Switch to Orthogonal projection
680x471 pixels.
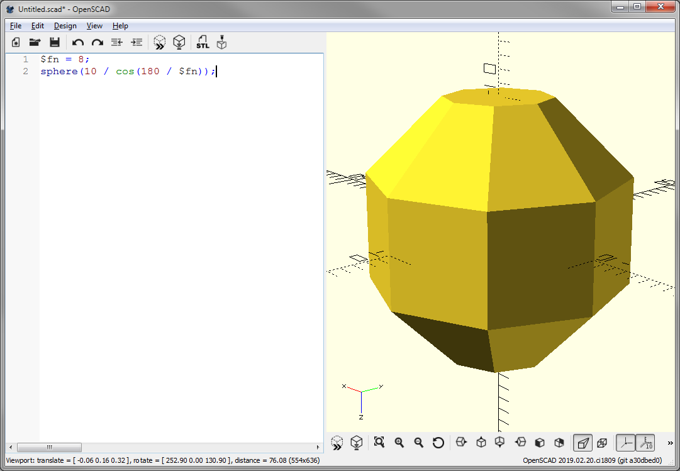pyautogui.click(x=602, y=442)
